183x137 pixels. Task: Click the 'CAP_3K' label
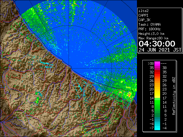(144, 20)
